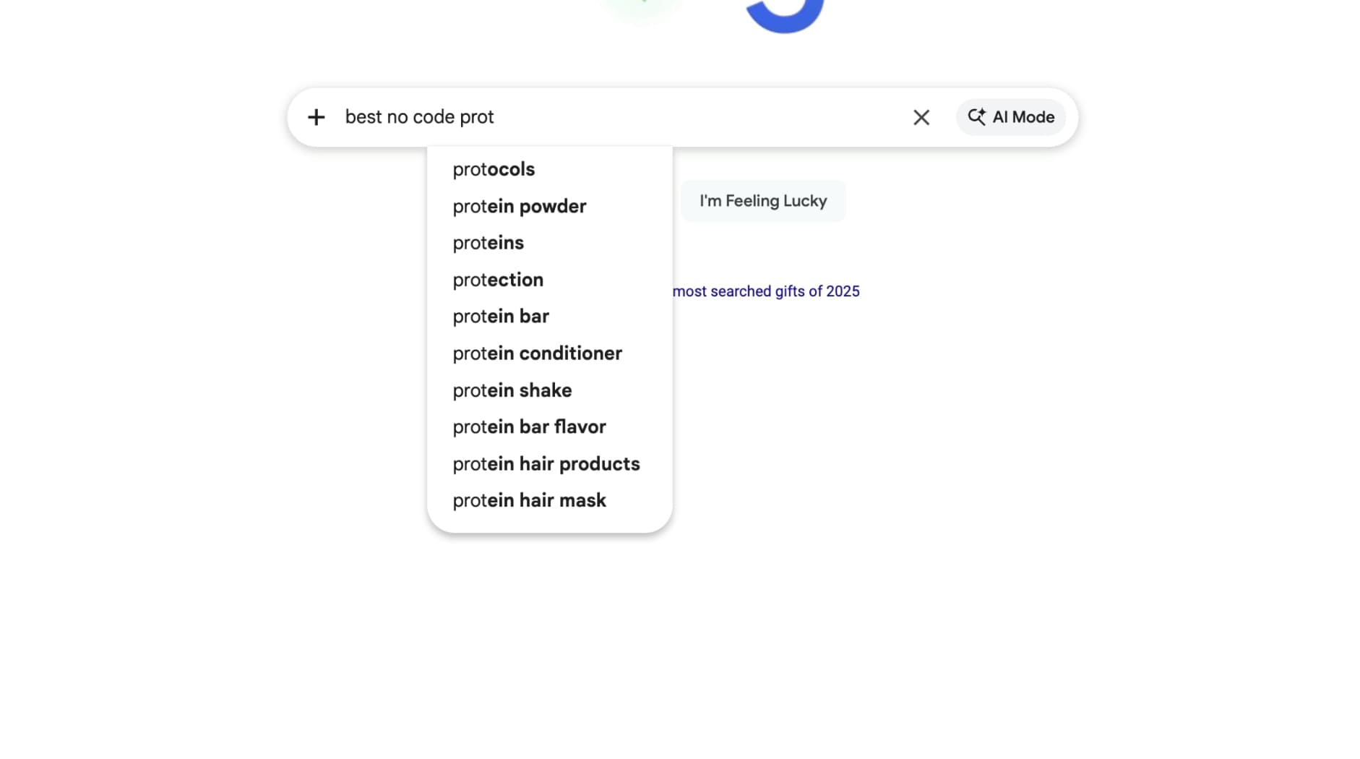The height and width of the screenshot is (759, 1360).
Task: Select 'protection' from the suggestions
Action: click(498, 280)
